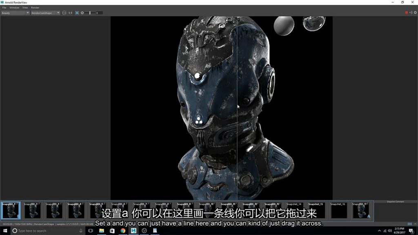Image resolution: width=418 pixels, height=235 pixels.
Task: Open the OBS icon on taskbar
Action: 144,231
